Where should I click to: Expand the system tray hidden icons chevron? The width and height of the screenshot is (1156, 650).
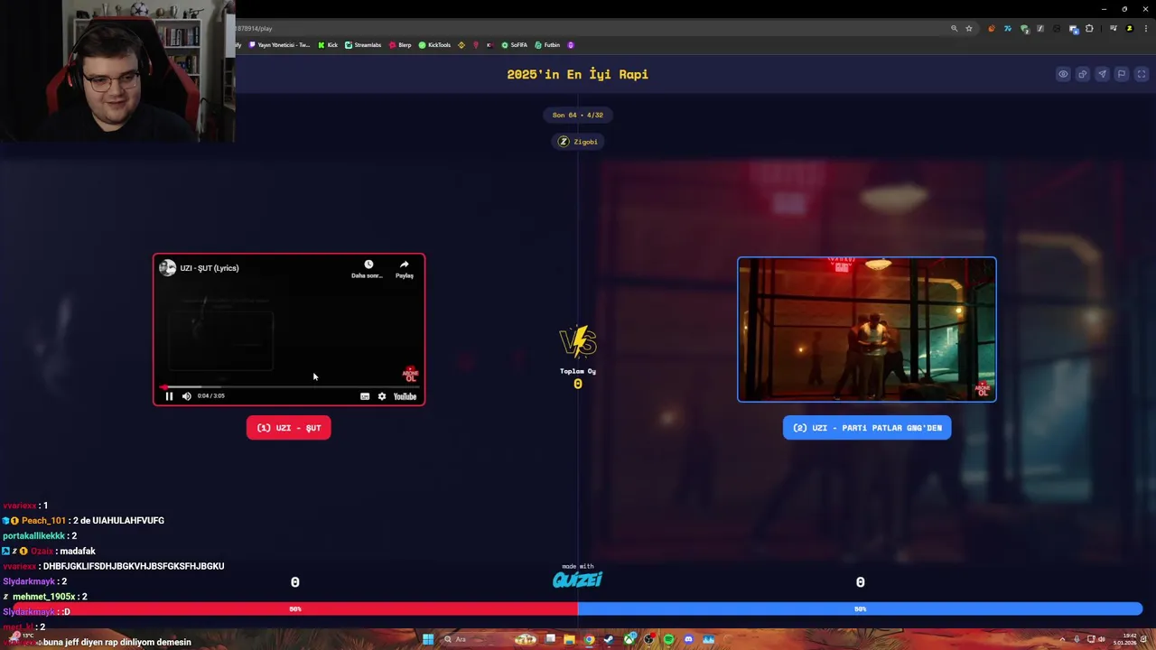tap(1063, 639)
